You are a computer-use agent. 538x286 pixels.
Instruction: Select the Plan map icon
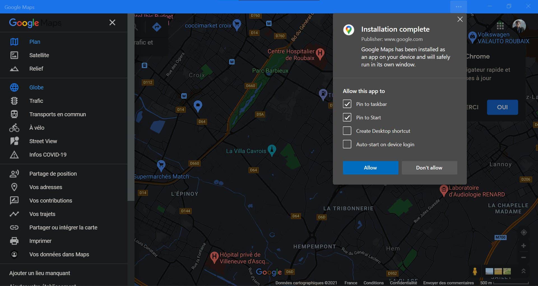pos(14,42)
